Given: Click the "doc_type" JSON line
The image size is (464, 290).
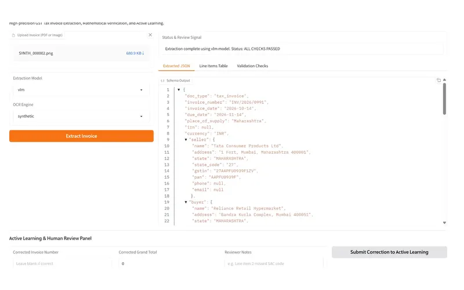Looking at the screenshot, I should click(216, 96).
